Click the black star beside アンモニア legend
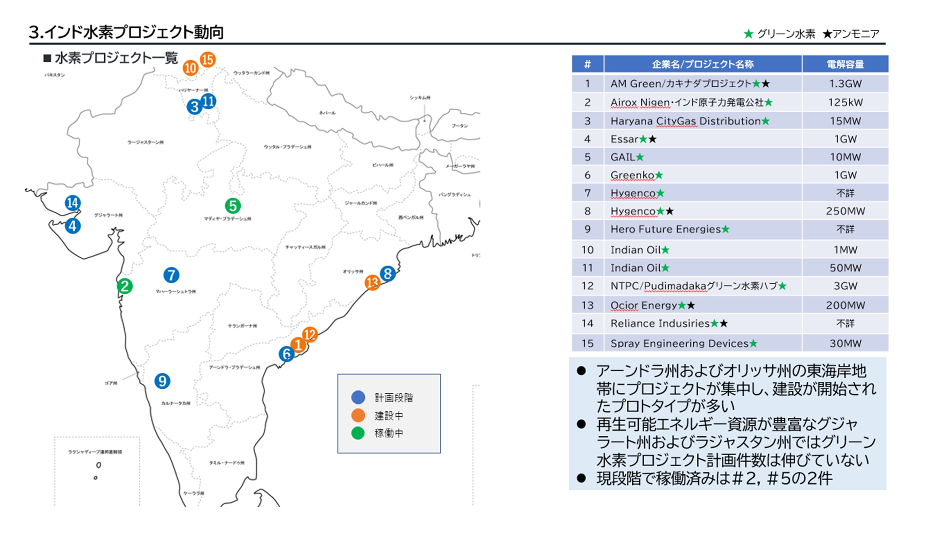Screen dimensions: 929x538 click(827, 34)
